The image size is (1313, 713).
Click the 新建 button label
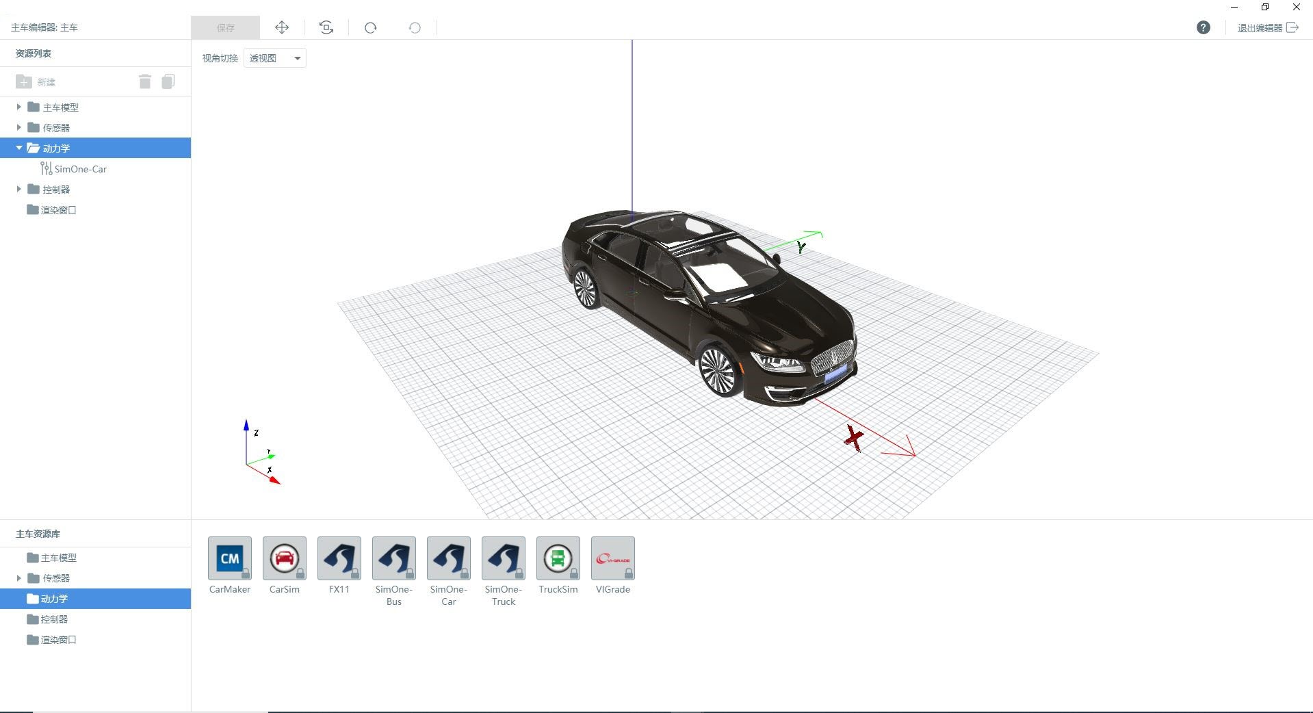(x=46, y=82)
